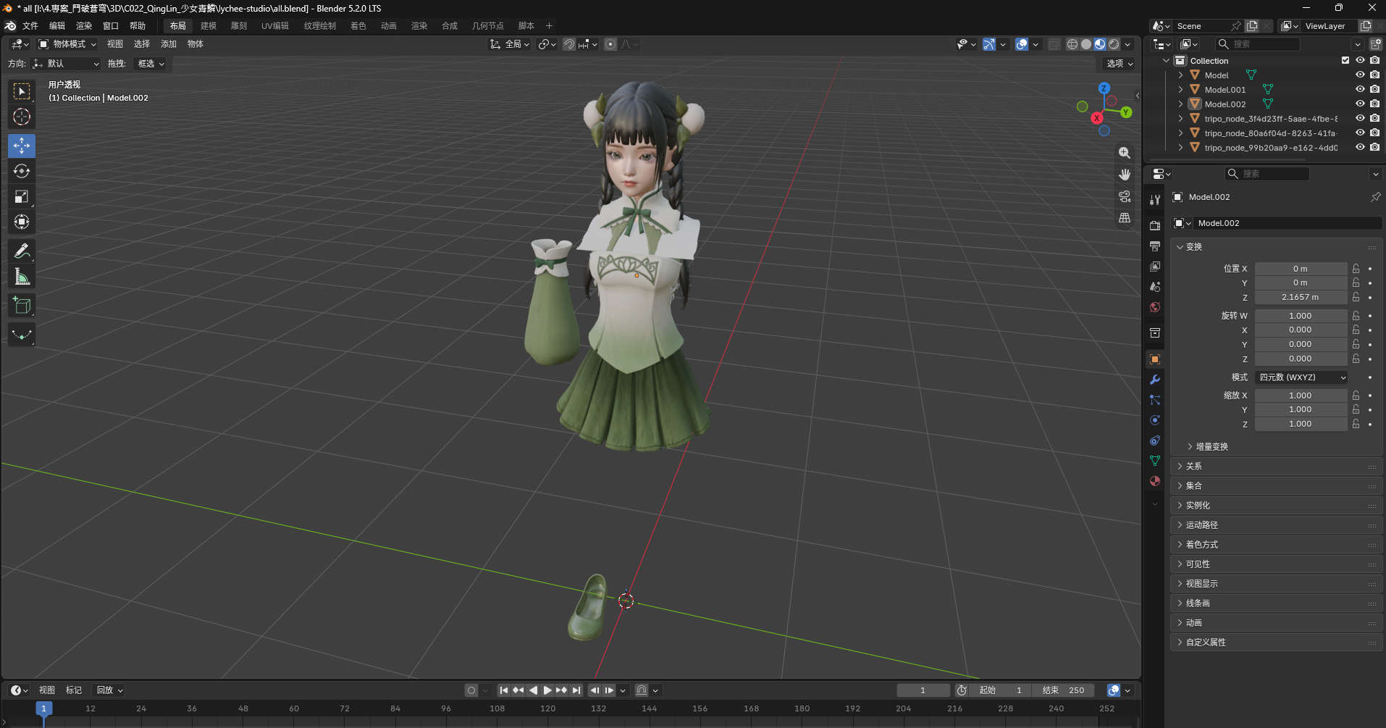Open the 四元数 (WXYZ) rotation mode dropdown
The height and width of the screenshot is (728, 1386).
[x=1301, y=377]
